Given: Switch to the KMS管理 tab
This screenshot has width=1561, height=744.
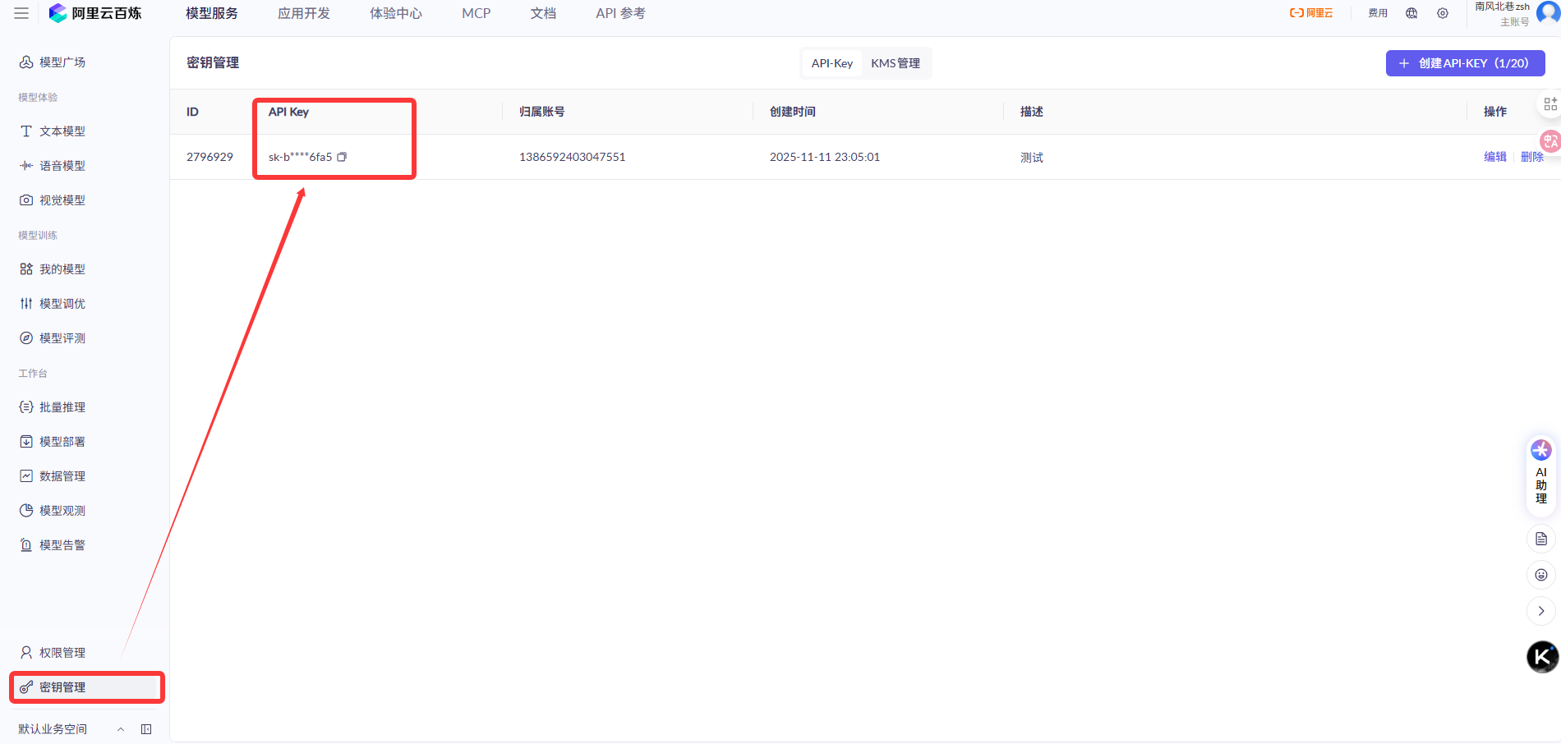Looking at the screenshot, I should (x=896, y=63).
